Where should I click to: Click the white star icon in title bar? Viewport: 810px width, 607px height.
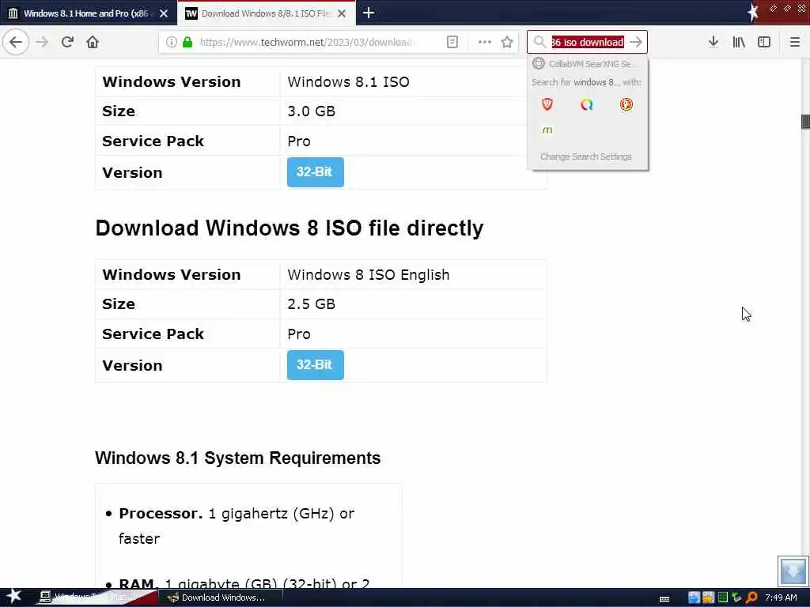point(753,13)
